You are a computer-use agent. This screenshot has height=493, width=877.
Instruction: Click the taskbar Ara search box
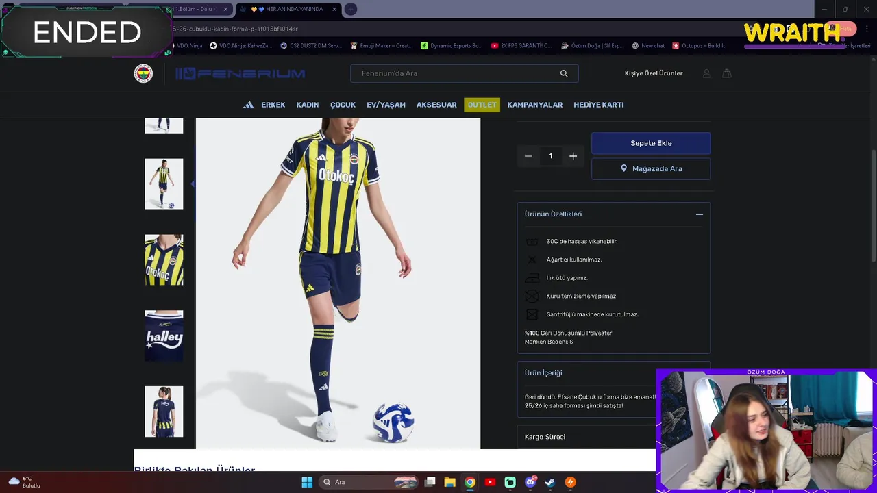[369, 482]
